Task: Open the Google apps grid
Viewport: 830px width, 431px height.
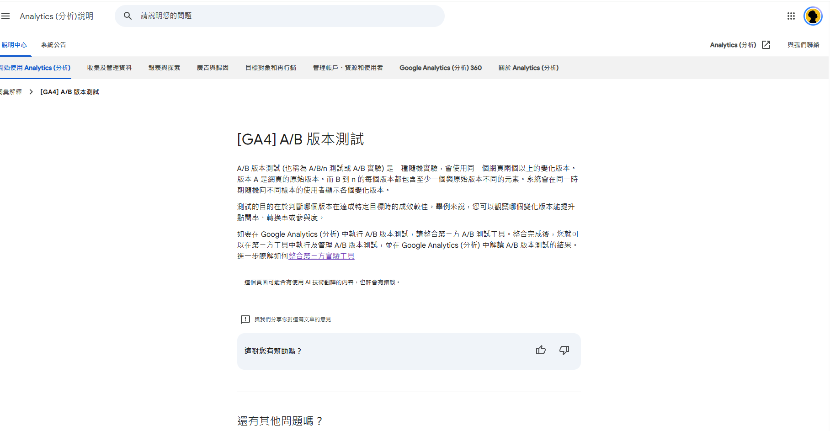Action: 791,16
